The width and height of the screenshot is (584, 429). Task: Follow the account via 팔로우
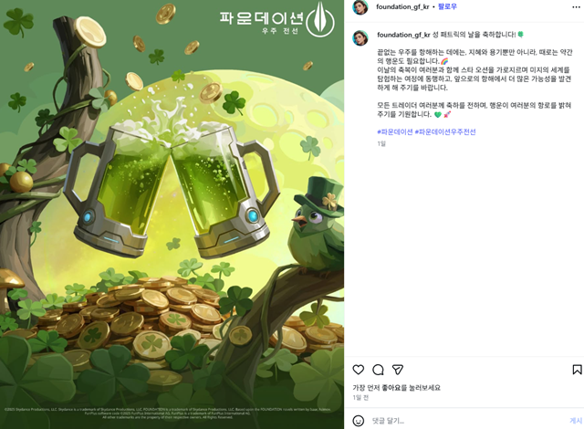click(447, 6)
